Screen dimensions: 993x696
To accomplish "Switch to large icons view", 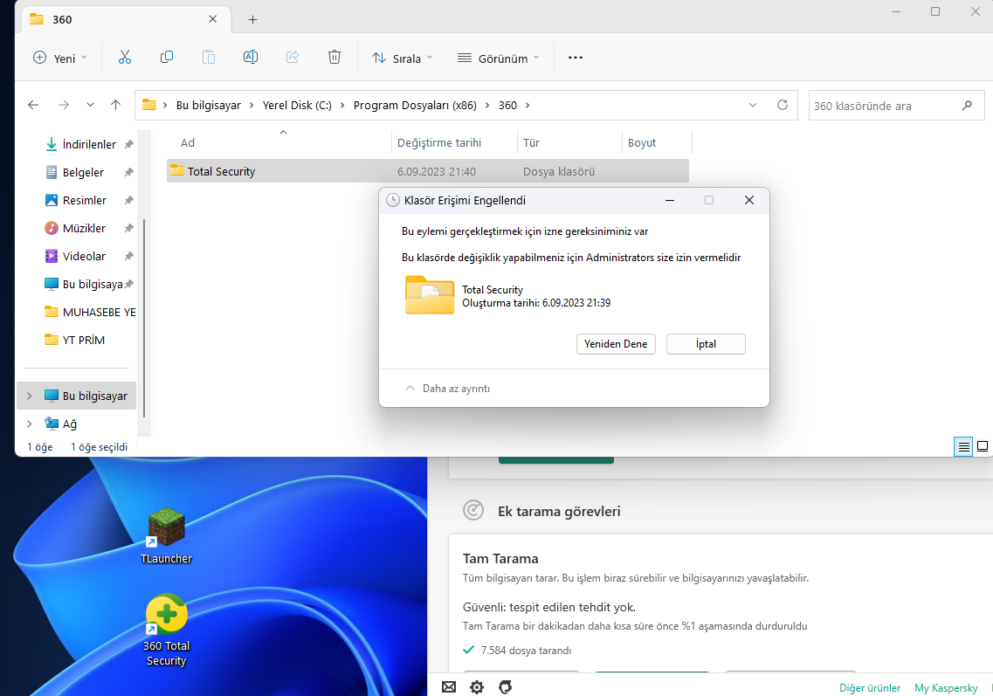I will [983, 446].
